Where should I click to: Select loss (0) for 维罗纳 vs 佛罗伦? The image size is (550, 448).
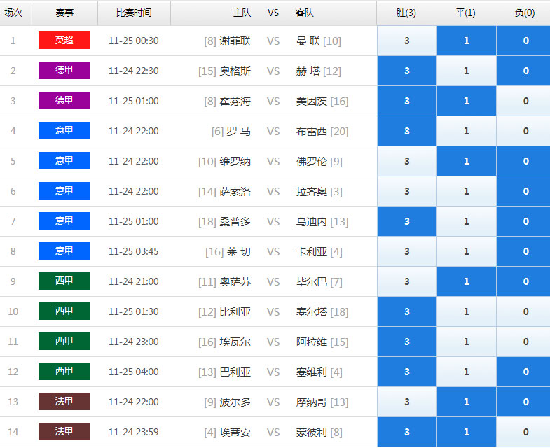click(x=523, y=161)
